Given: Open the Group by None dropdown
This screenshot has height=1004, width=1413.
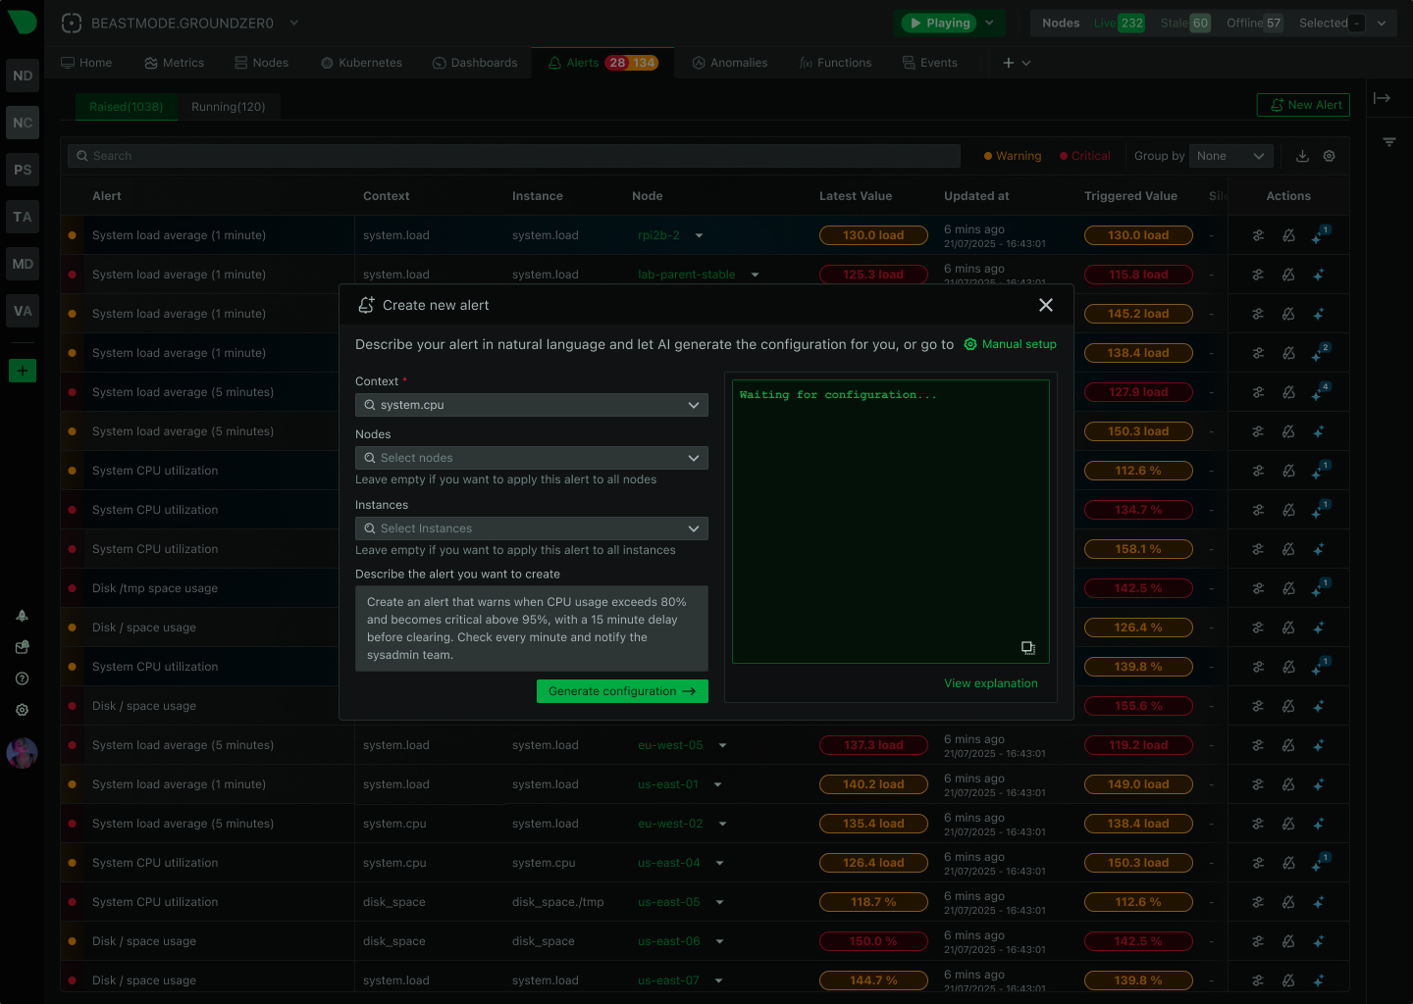Looking at the screenshot, I should tap(1230, 156).
